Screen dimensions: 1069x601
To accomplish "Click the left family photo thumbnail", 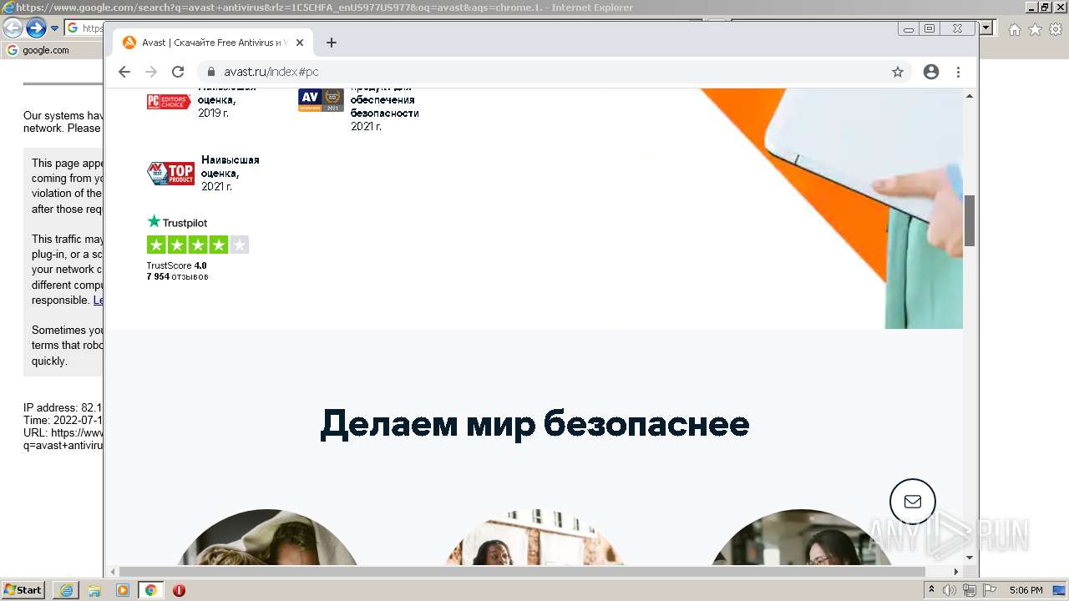I will click(x=267, y=538).
